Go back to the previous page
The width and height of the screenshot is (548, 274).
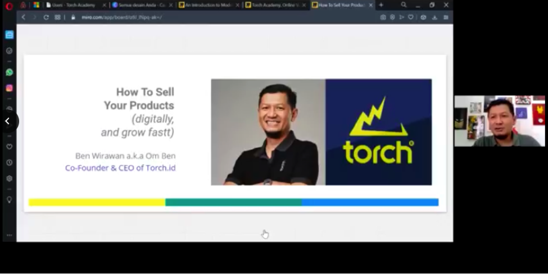[24, 17]
